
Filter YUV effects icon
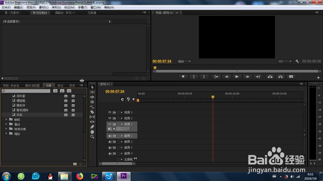(69, 91)
